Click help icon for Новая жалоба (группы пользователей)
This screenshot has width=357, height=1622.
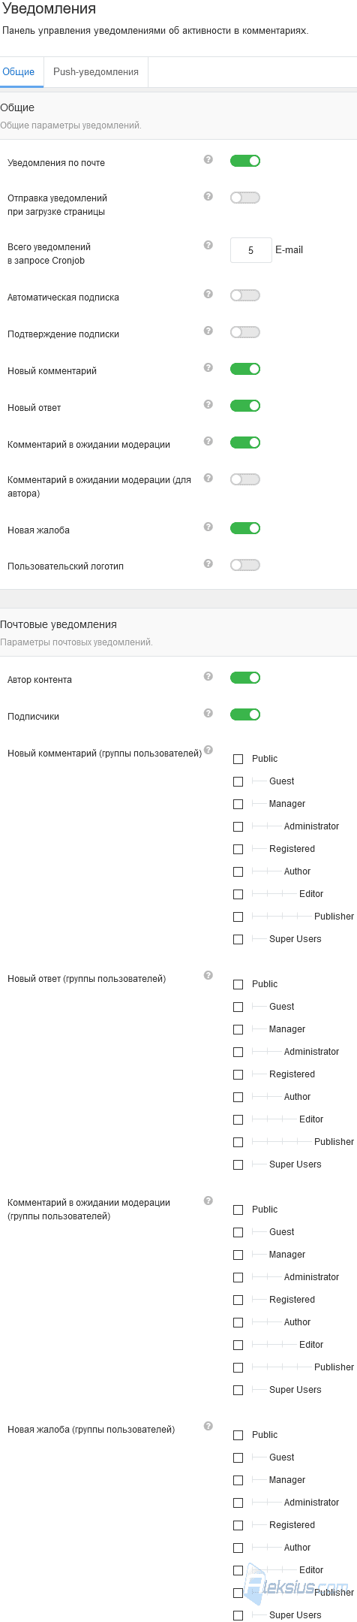tap(208, 1426)
